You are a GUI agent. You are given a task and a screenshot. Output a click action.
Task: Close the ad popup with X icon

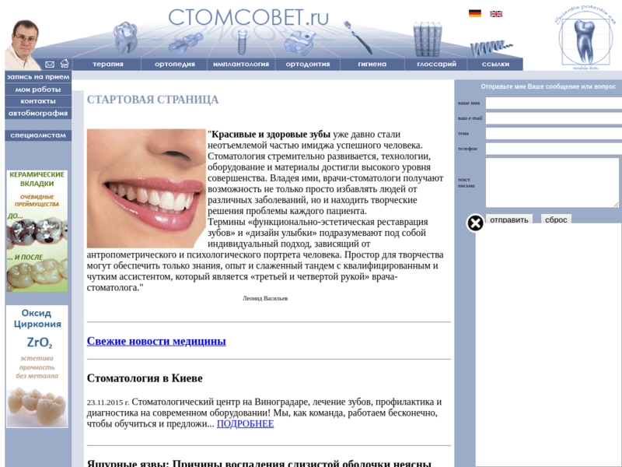coord(475,223)
